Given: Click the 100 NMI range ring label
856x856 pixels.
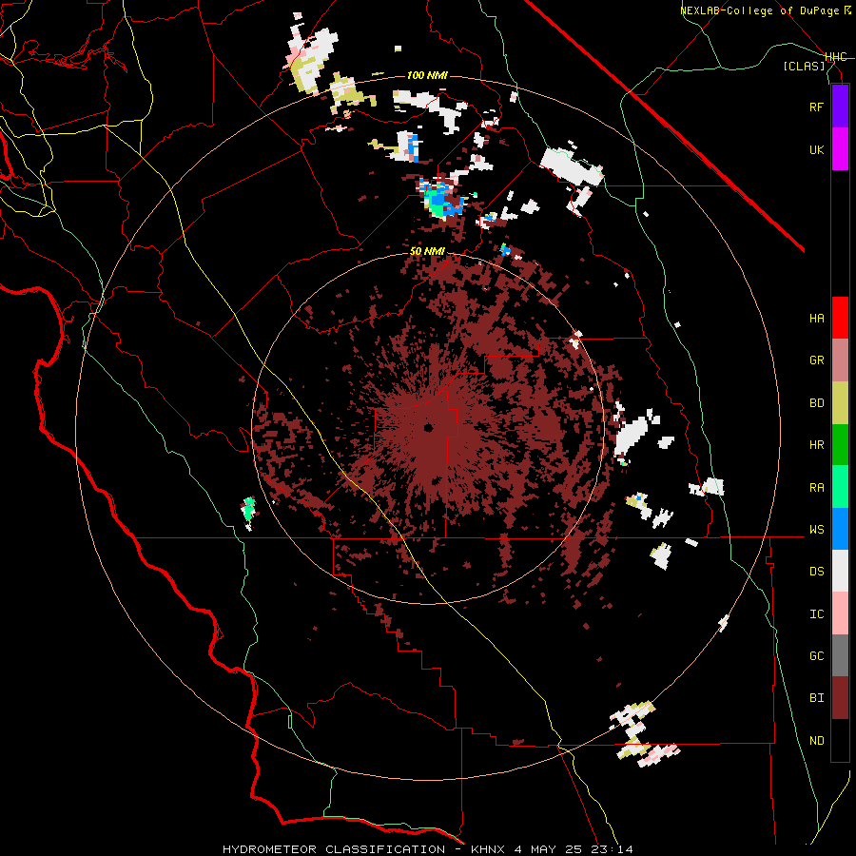Looking at the screenshot, I should [x=427, y=75].
